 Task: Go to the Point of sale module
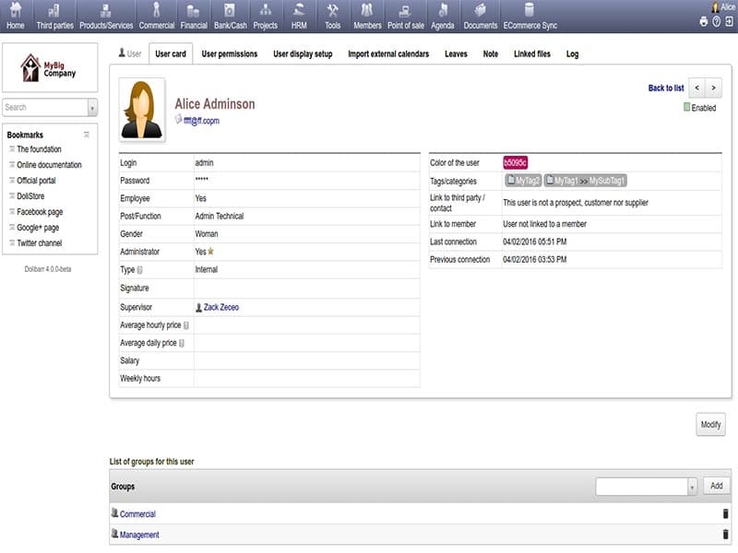(x=405, y=16)
